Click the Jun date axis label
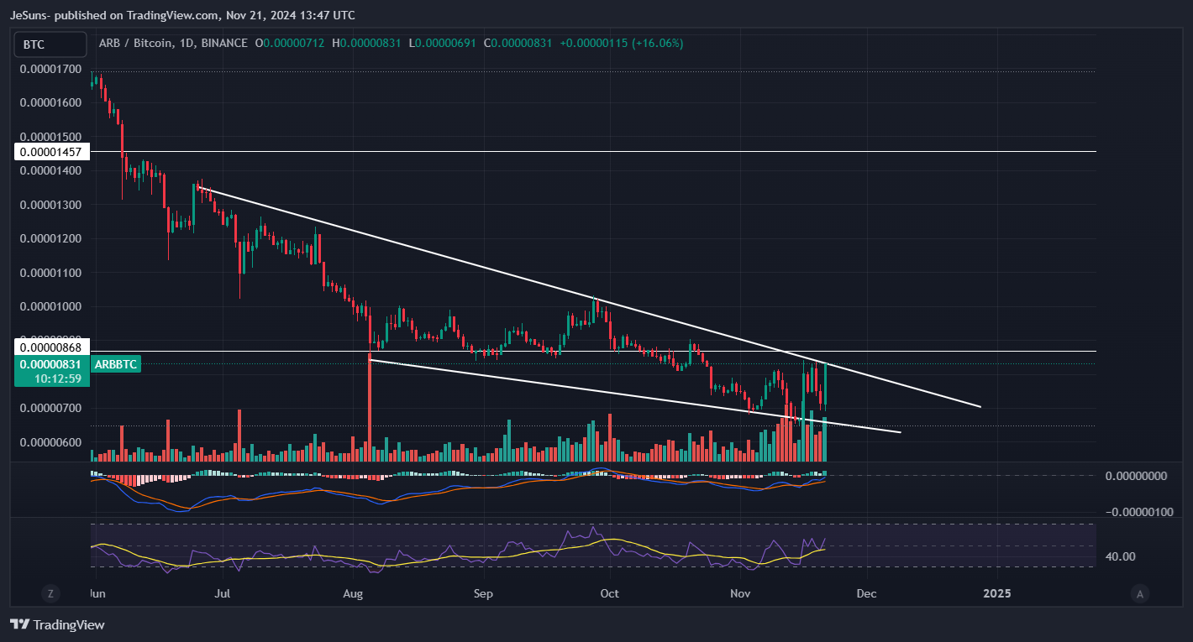Image resolution: width=1193 pixels, height=642 pixels. pyautogui.click(x=97, y=593)
